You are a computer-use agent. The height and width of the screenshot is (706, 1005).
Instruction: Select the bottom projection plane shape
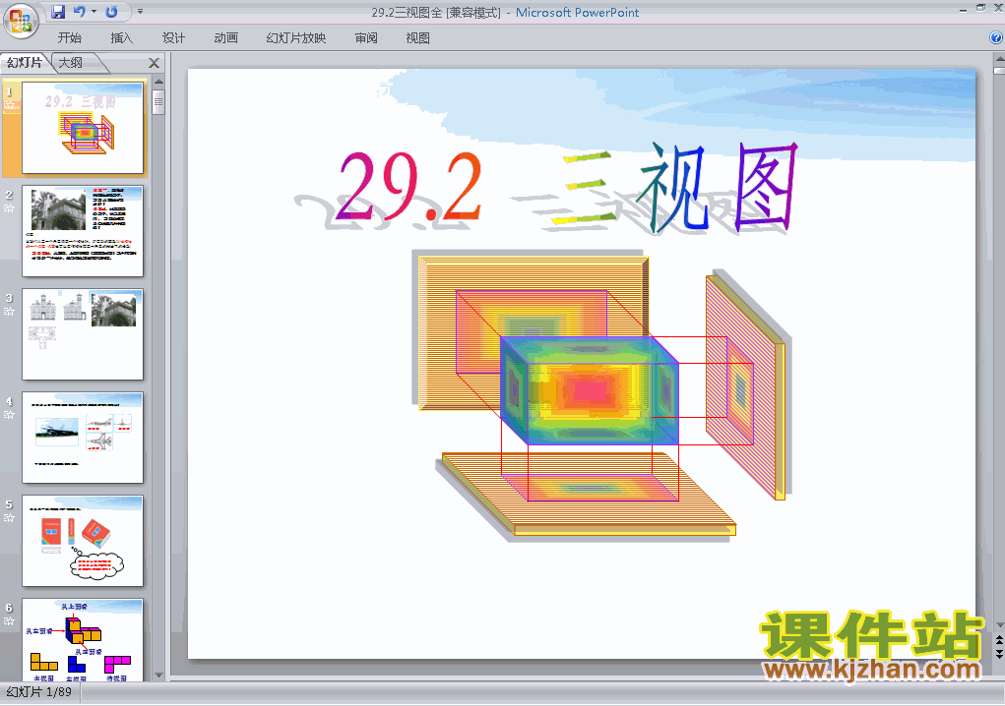589,494
